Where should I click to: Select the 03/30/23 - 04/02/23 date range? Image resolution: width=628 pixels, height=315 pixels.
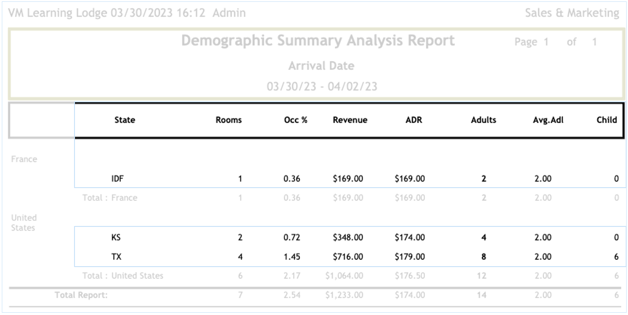[x=322, y=86]
